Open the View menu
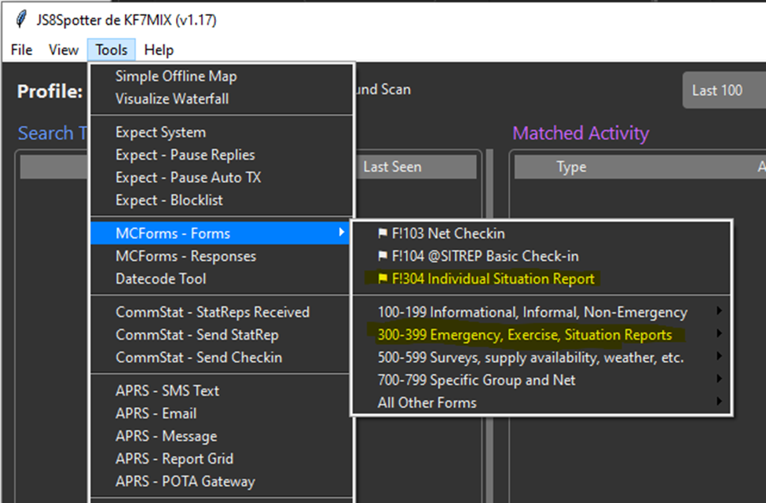Screen dimensions: 766x503 click(x=64, y=50)
